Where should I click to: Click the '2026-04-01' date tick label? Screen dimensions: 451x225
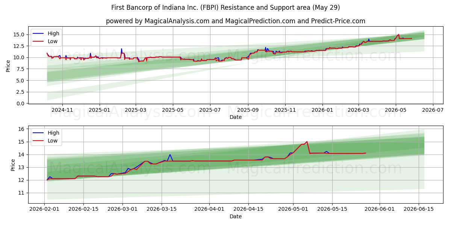point(209,210)
